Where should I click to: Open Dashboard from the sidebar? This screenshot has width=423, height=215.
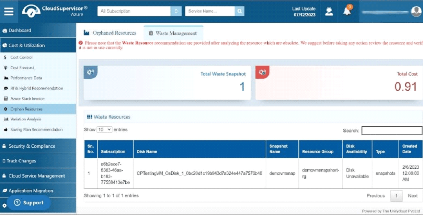[38, 30]
